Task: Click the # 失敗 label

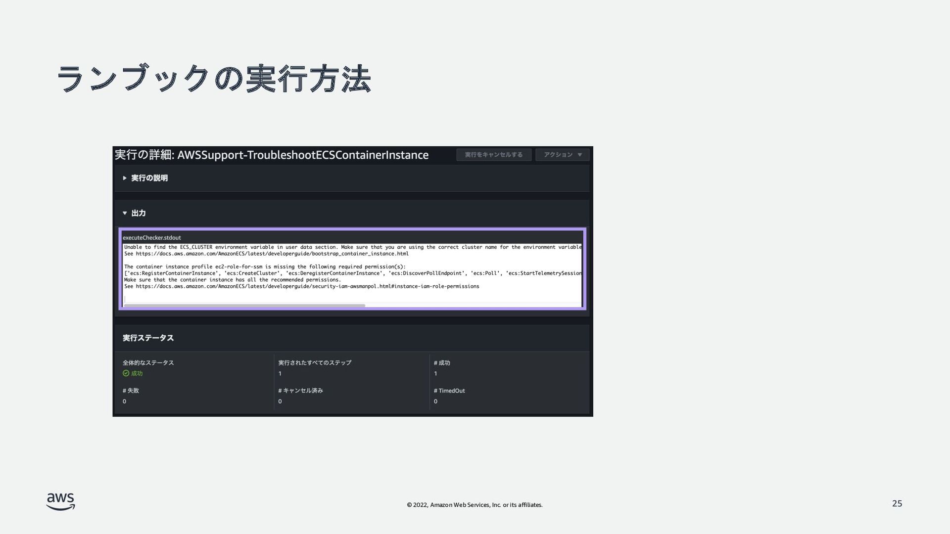Action: tap(131, 391)
